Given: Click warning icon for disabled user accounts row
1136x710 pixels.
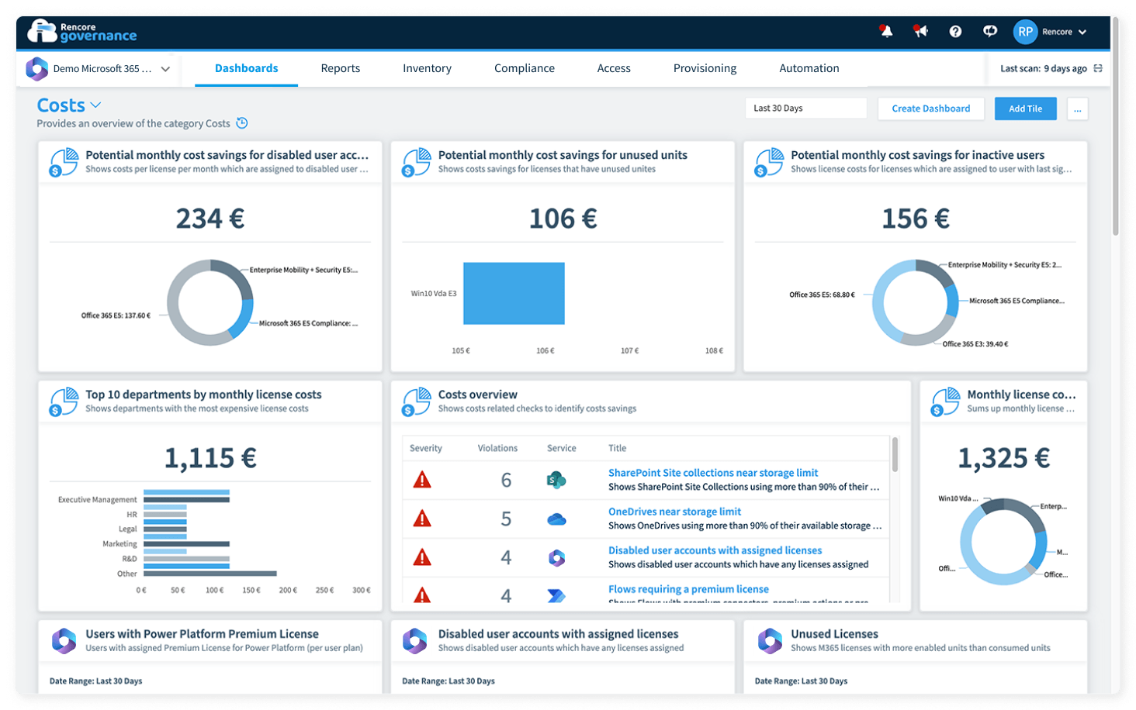Looking at the screenshot, I should coord(422,557).
